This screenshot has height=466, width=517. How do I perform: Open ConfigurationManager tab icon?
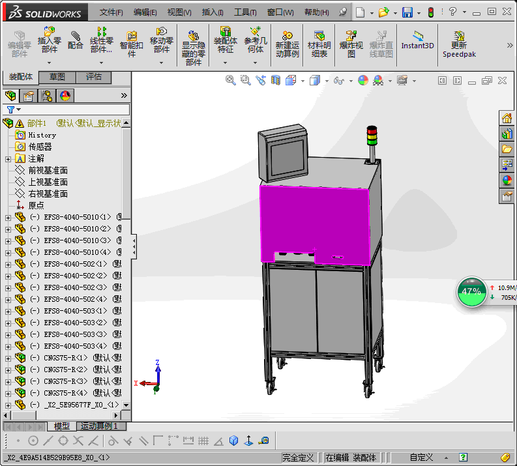(x=47, y=96)
